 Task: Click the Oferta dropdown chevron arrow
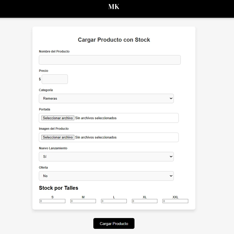(171, 176)
